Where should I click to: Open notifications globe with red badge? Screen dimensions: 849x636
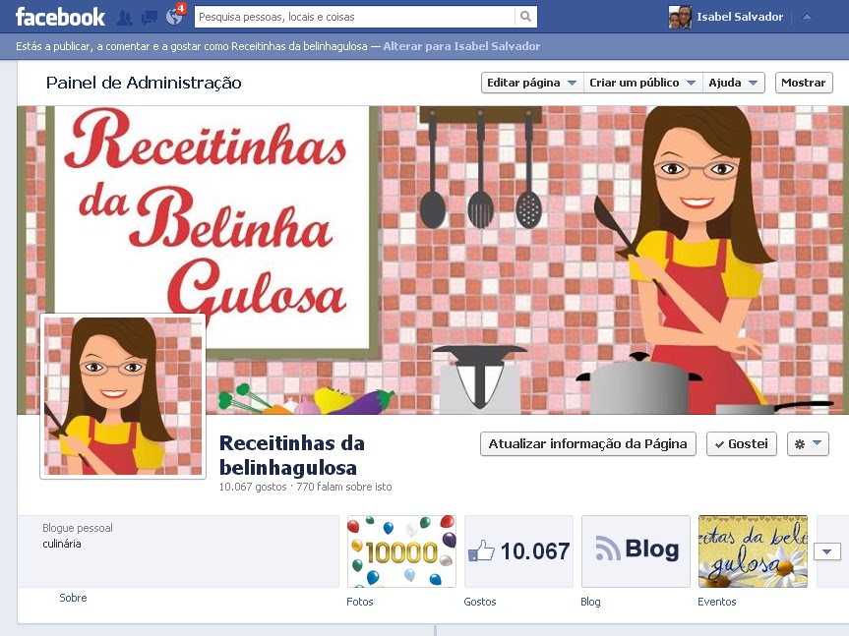point(175,17)
